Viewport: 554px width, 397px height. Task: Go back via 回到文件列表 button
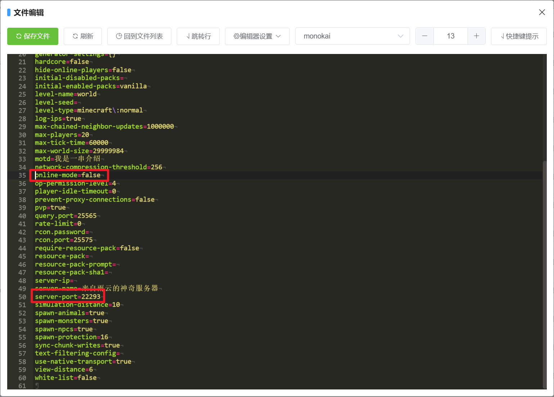point(139,36)
